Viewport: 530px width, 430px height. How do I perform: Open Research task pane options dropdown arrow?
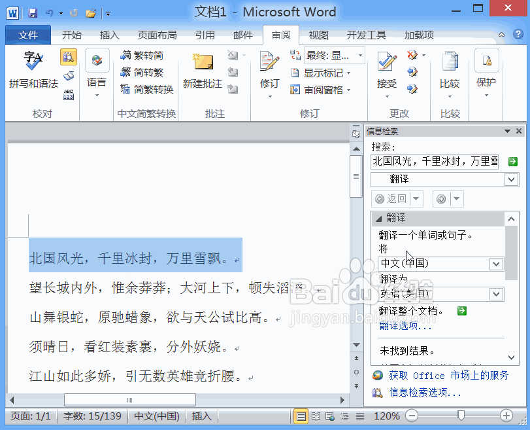pyautogui.click(x=507, y=131)
